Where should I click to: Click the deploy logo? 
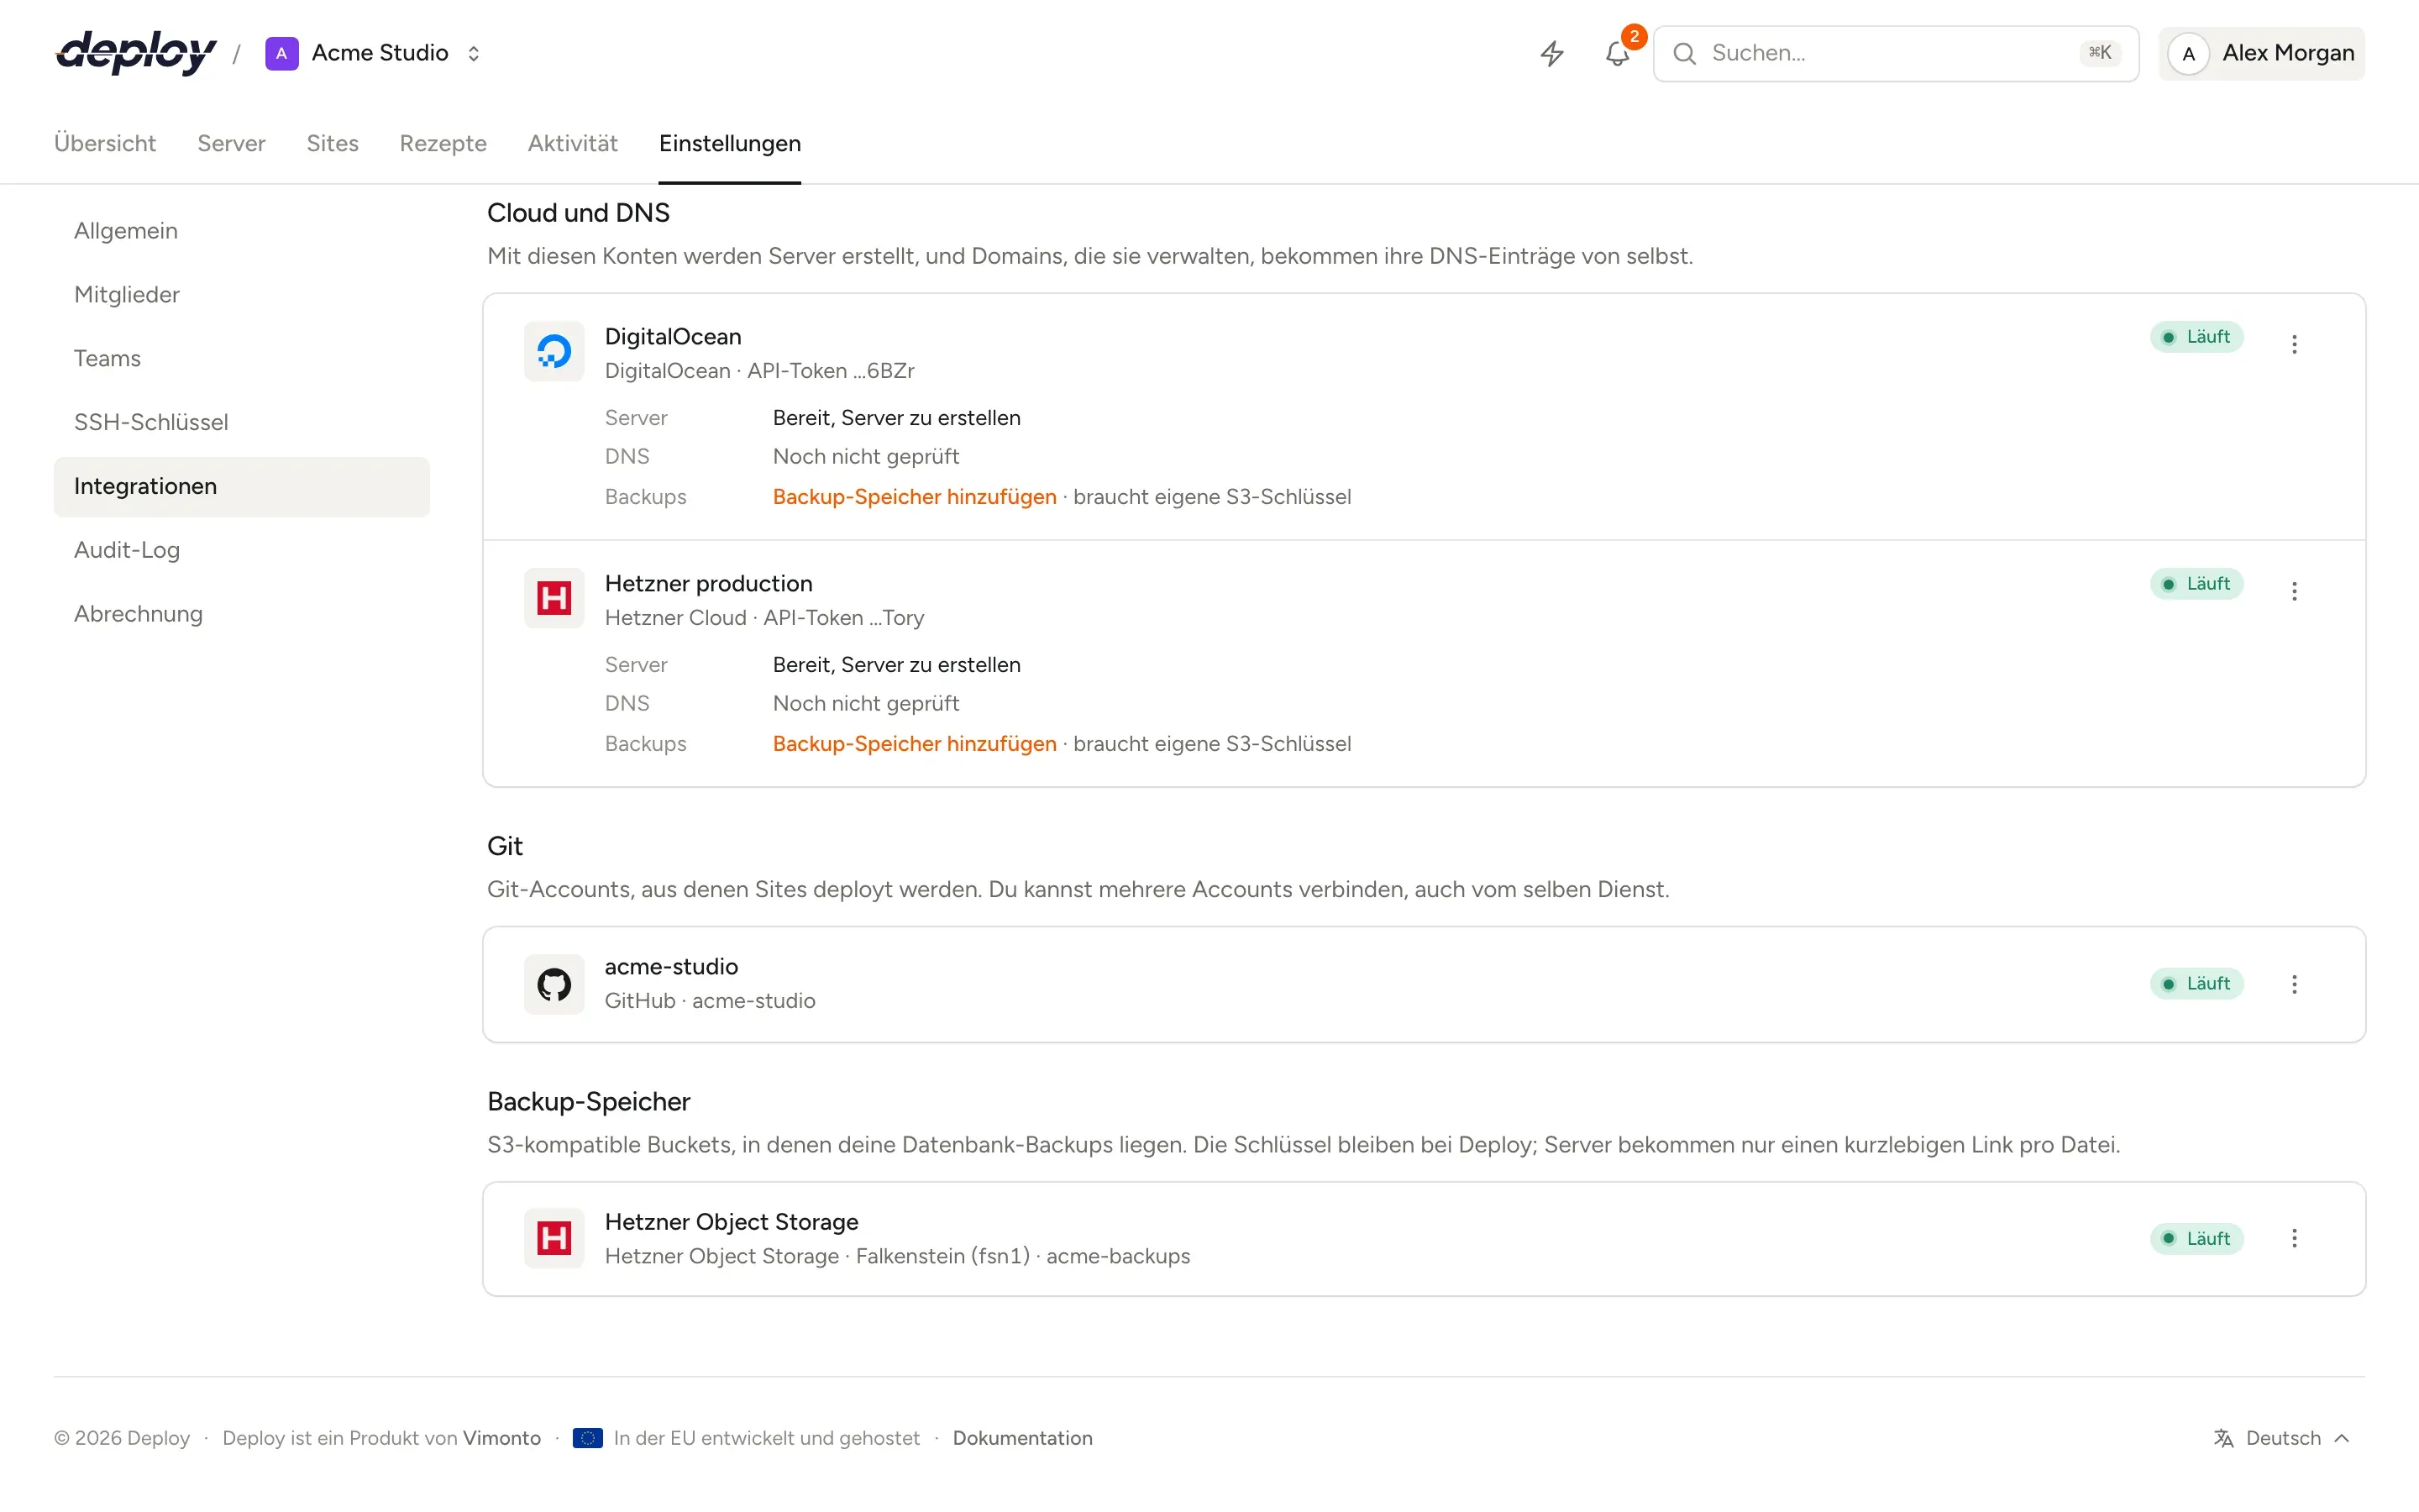136,53
